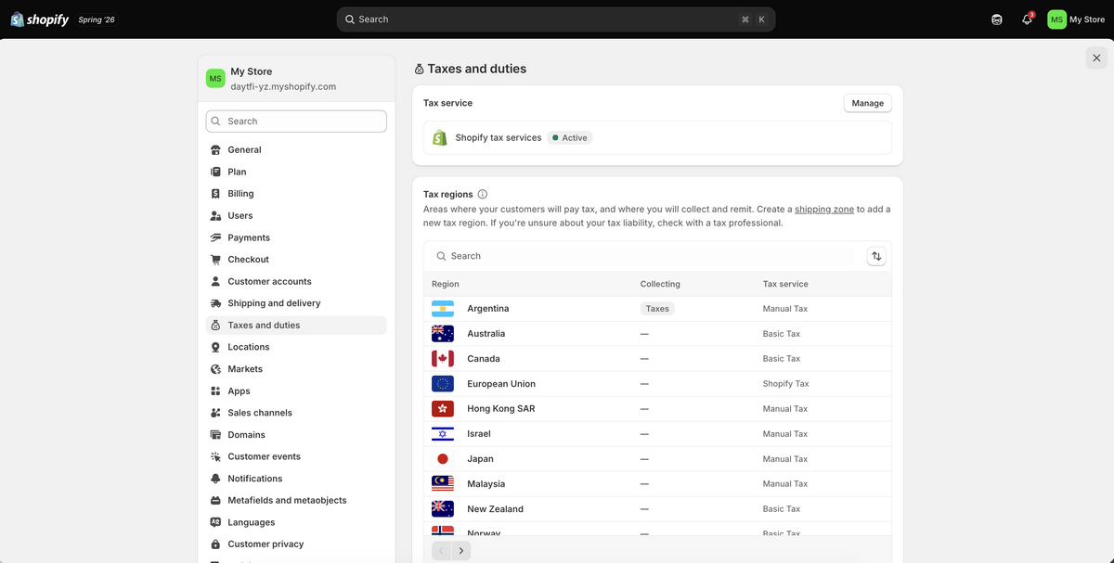1114x563 pixels.
Task: Open the sort regions button
Action: tap(876, 256)
